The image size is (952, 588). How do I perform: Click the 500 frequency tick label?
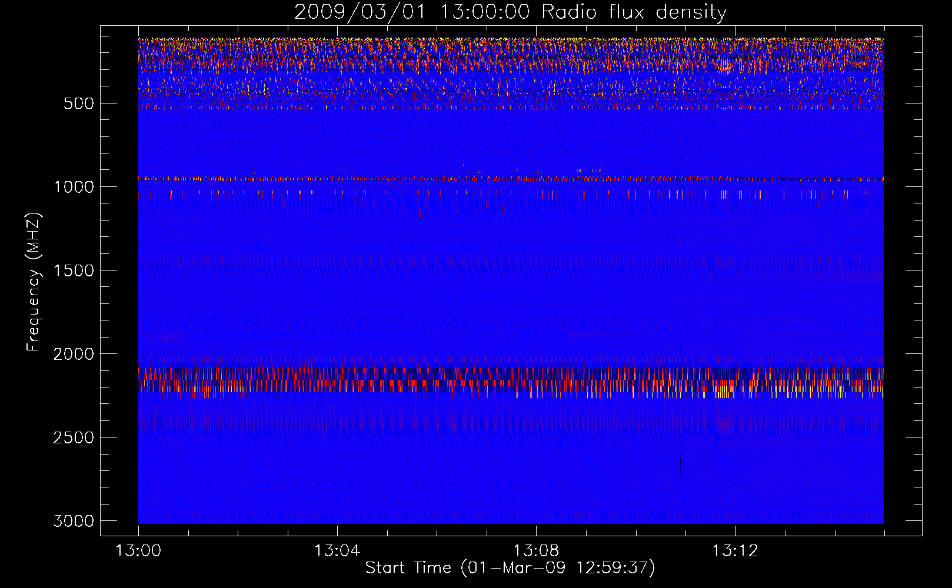(x=79, y=103)
